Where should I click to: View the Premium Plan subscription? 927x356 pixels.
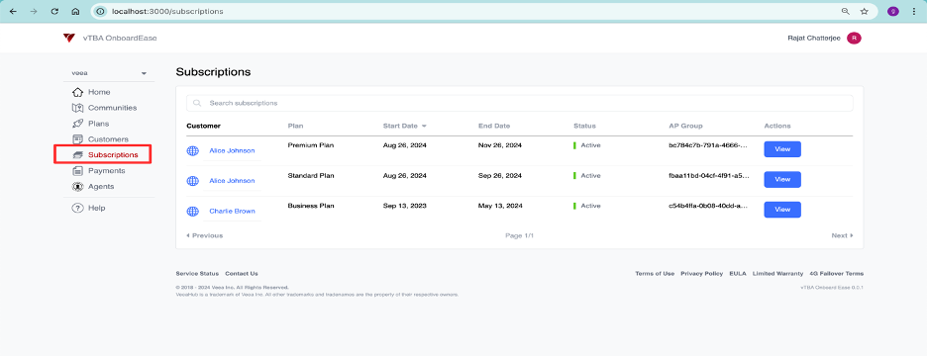click(x=782, y=149)
